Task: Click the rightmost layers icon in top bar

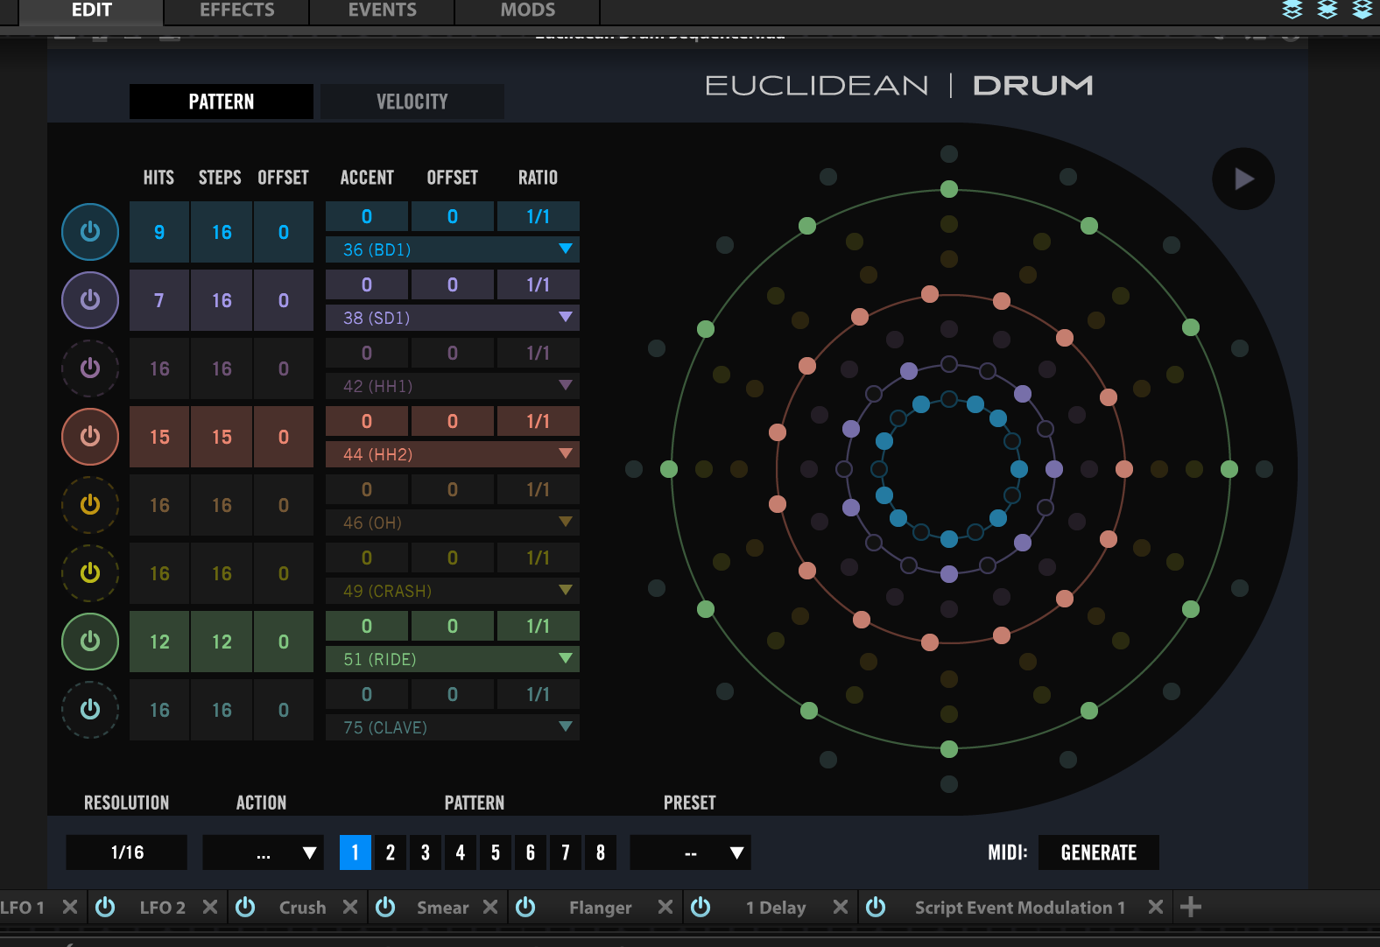Action: 1362,10
